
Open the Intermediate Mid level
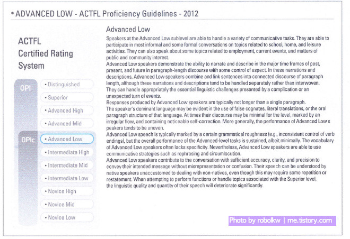(67, 166)
